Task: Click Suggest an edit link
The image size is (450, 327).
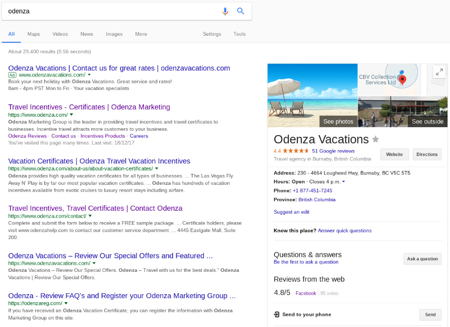Action: point(291,212)
